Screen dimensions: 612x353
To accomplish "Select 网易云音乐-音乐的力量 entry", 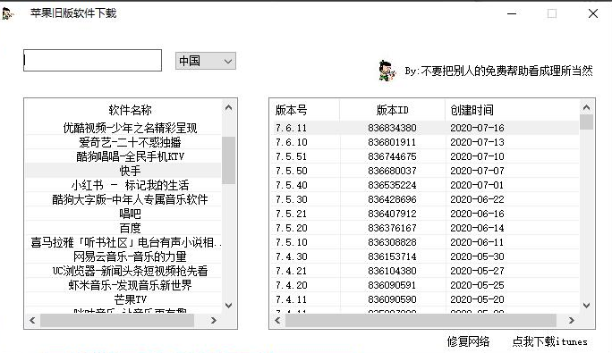I will pyautogui.click(x=123, y=256).
